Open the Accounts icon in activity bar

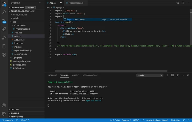4,105
